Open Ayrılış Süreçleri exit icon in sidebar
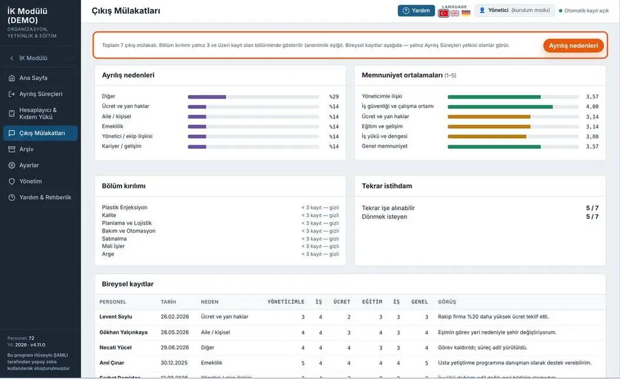The image size is (620, 379). [12, 94]
